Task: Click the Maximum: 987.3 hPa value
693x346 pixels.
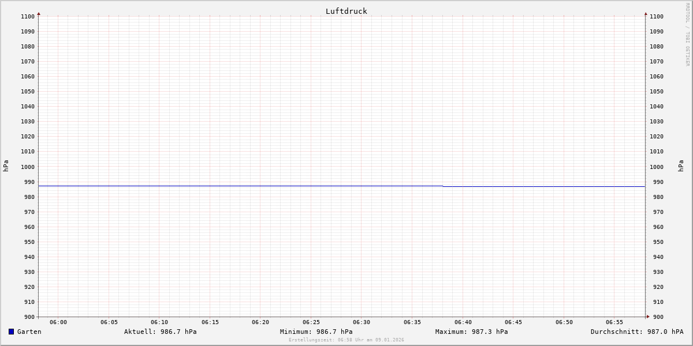Action: 471,332
